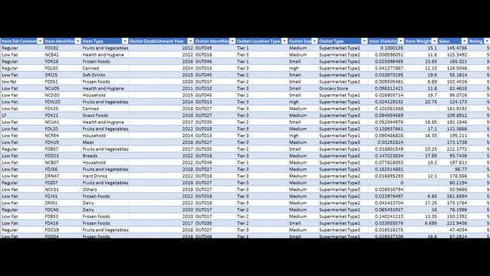Open the Item Weight filter dropdown
The width and height of the screenshot is (490, 276).
click(434, 41)
